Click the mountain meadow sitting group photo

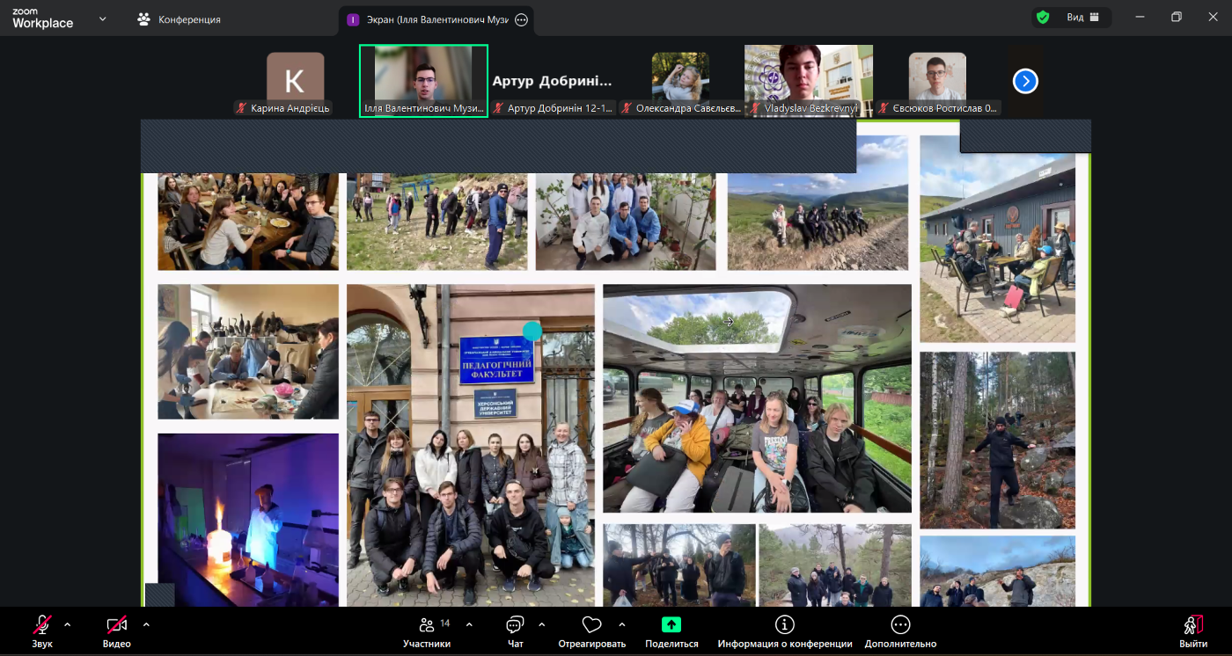click(x=818, y=203)
